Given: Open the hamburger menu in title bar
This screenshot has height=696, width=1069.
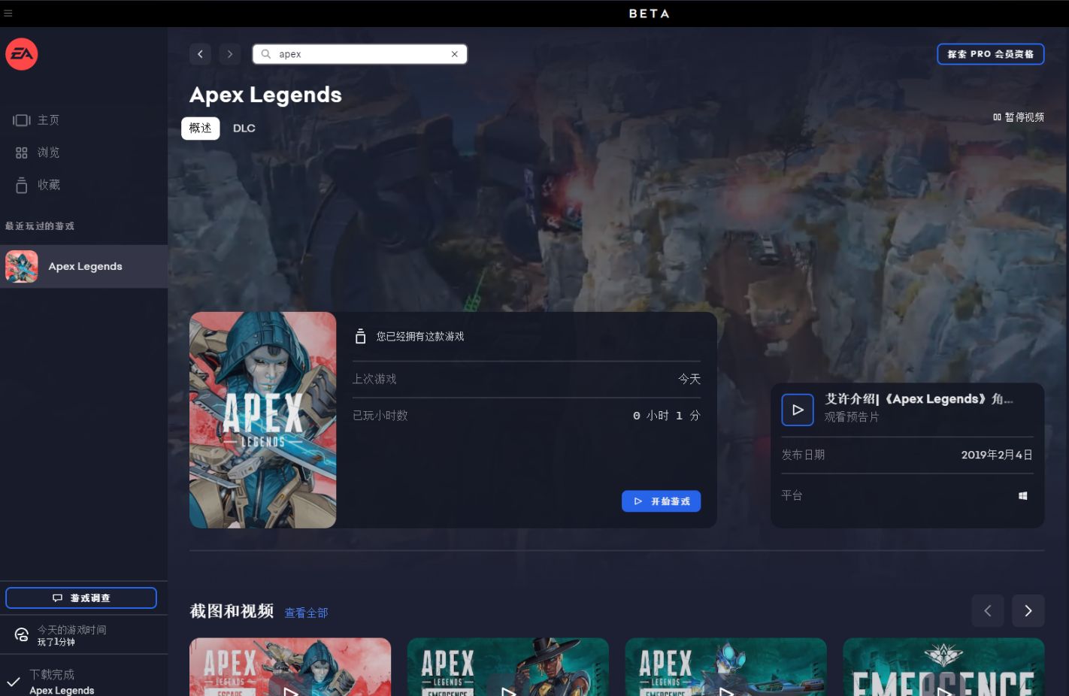Looking at the screenshot, I should (8, 13).
